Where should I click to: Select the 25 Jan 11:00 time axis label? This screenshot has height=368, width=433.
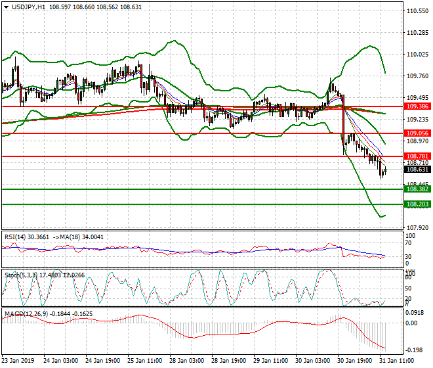(145, 361)
